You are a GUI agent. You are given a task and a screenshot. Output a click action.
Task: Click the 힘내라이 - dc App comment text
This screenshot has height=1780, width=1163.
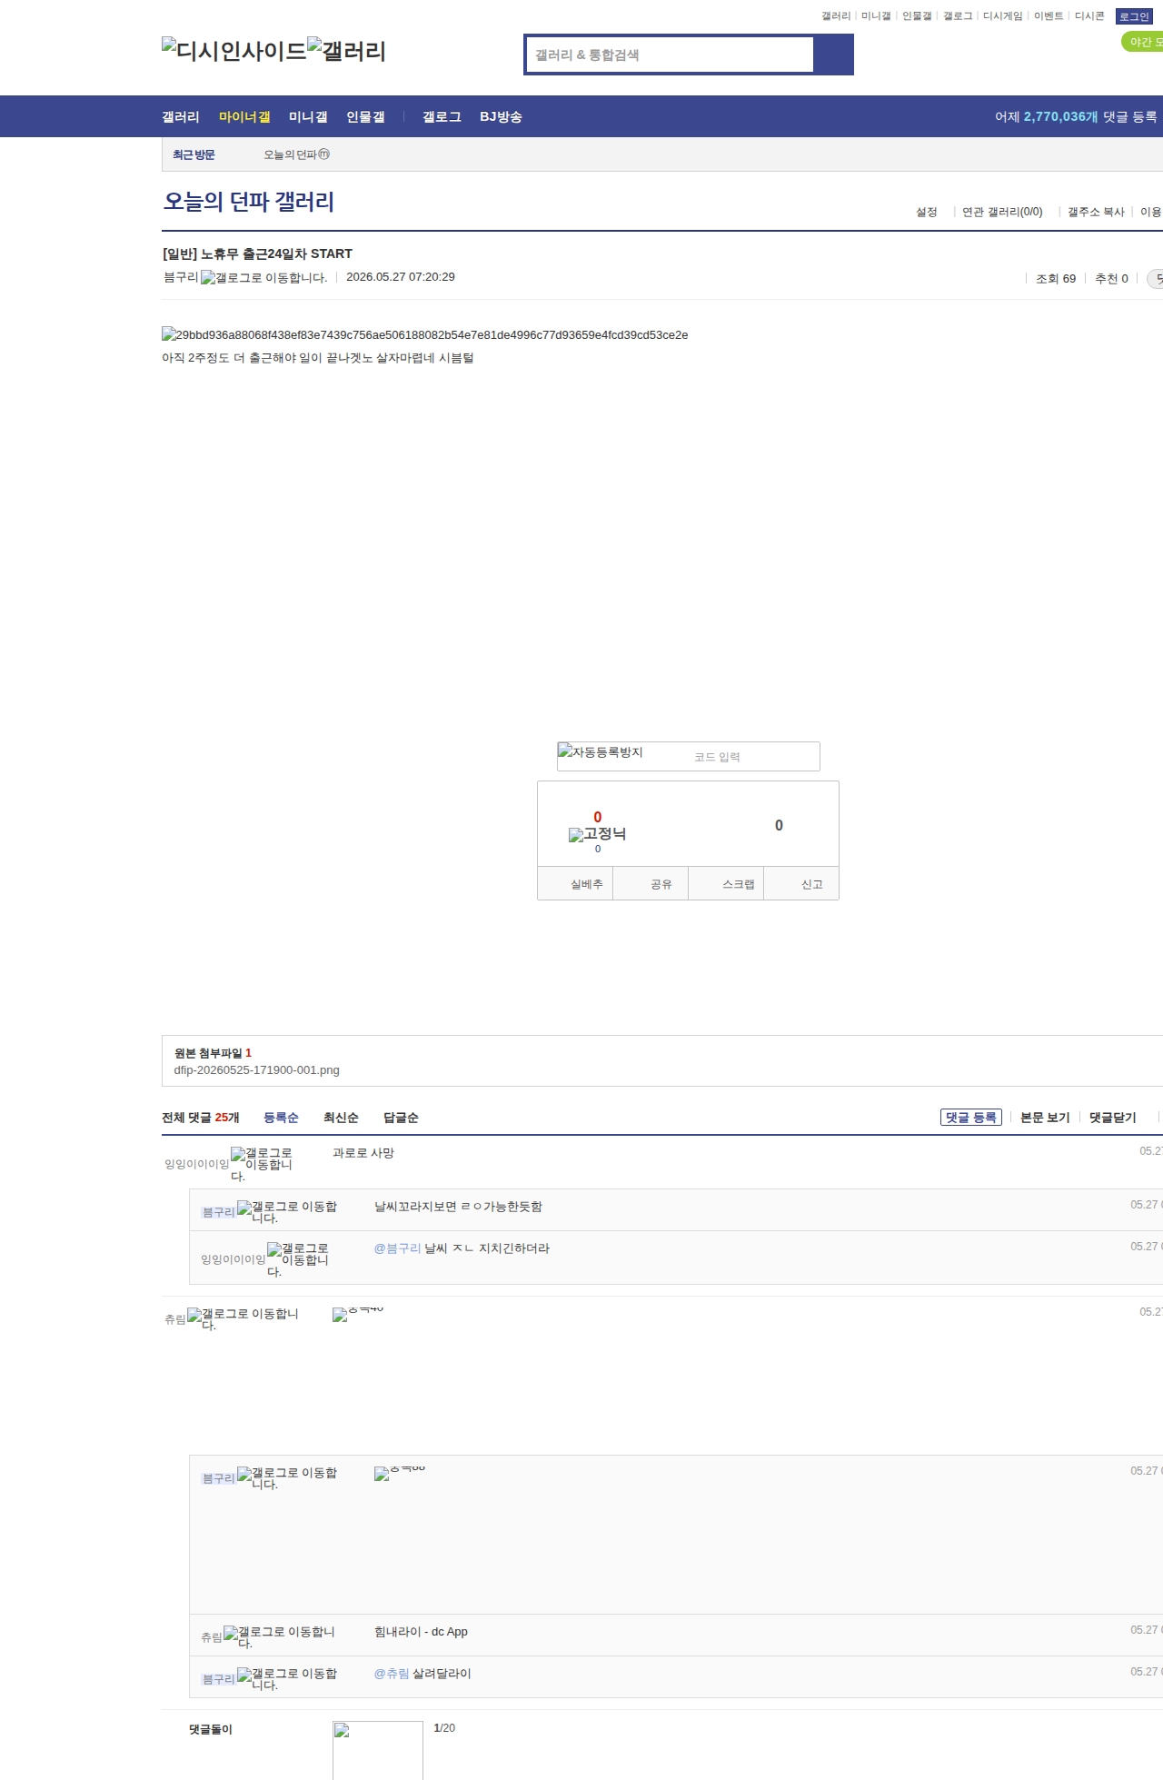pos(421,1632)
